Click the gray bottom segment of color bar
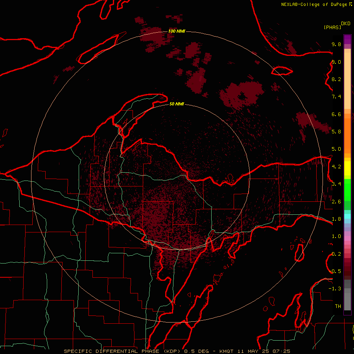 [x=347, y=301]
